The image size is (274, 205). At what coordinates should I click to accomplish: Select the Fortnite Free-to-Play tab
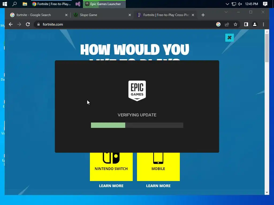pos(165,15)
